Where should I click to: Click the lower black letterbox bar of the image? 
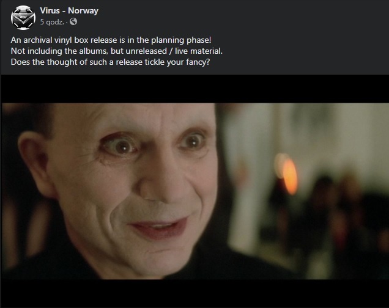(196, 293)
